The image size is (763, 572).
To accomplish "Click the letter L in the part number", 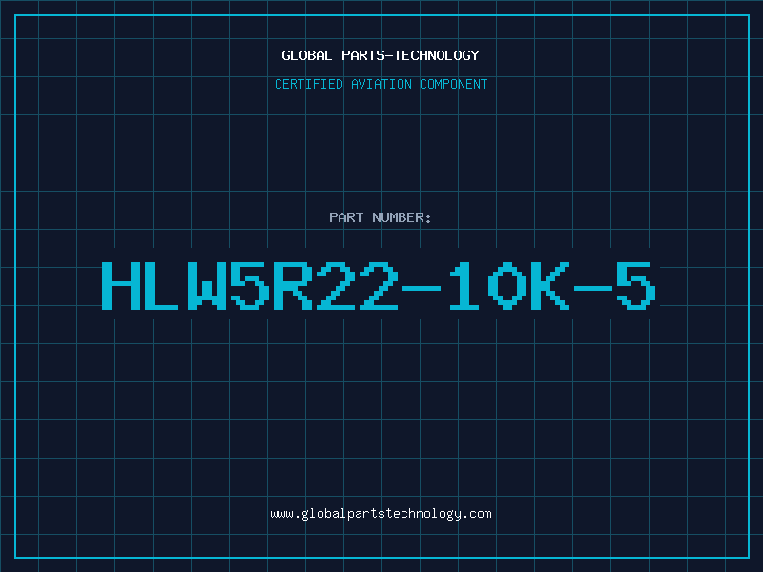I will [164, 286].
